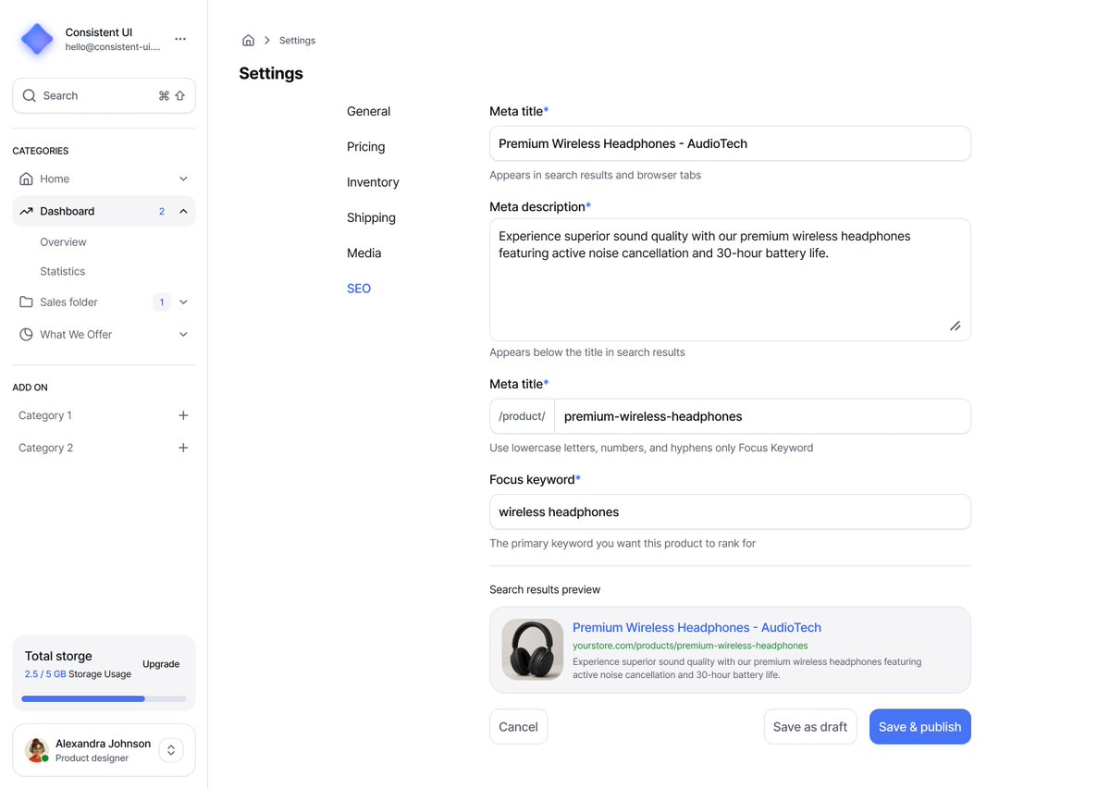Click the Total storge heading
Viewport: 1110px width, 789px height.
pos(58,656)
